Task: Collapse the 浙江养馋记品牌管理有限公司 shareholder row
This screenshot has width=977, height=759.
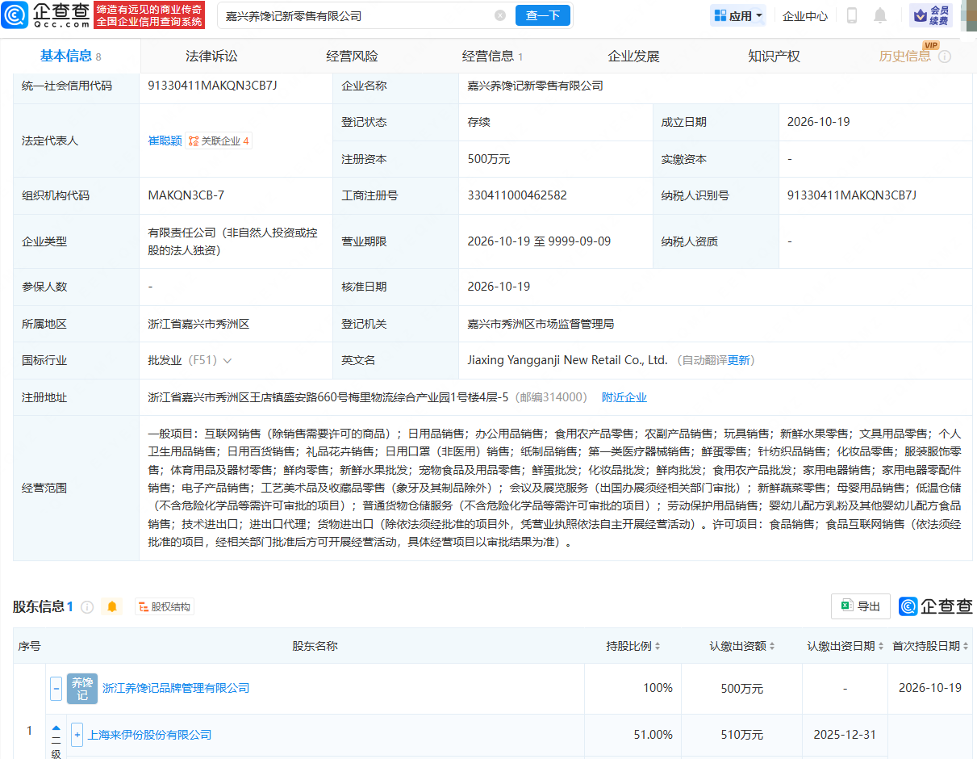Action: tap(56, 689)
